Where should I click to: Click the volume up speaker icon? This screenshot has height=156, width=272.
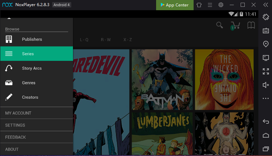click(x=266, y=85)
